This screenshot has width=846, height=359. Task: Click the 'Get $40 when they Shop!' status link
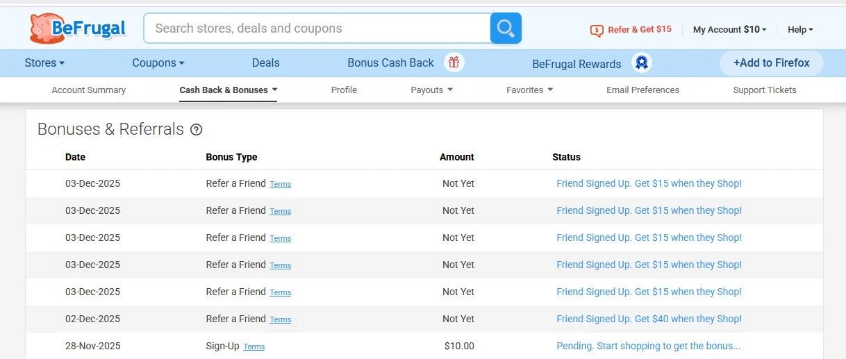pos(649,319)
